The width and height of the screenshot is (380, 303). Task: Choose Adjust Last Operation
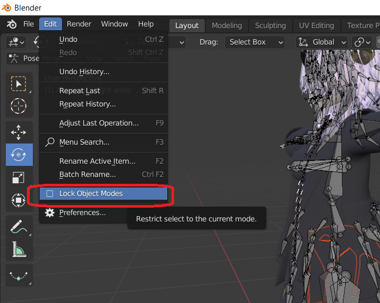coord(104,123)
